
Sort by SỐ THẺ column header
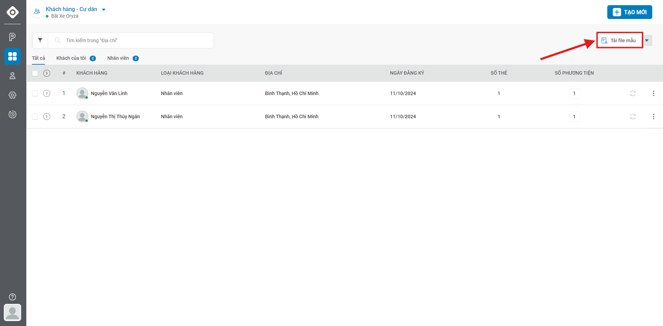[x=499, y=73]
